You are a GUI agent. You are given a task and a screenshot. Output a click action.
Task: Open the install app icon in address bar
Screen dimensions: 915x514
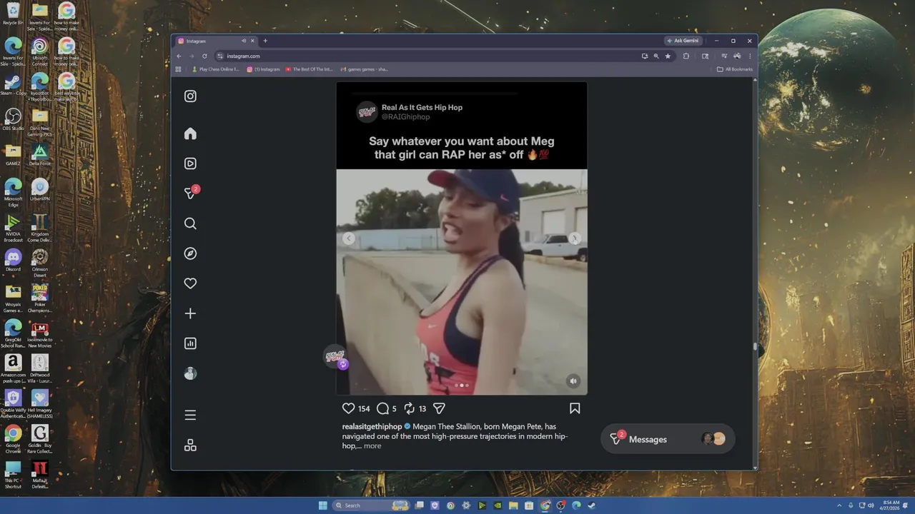645,56
